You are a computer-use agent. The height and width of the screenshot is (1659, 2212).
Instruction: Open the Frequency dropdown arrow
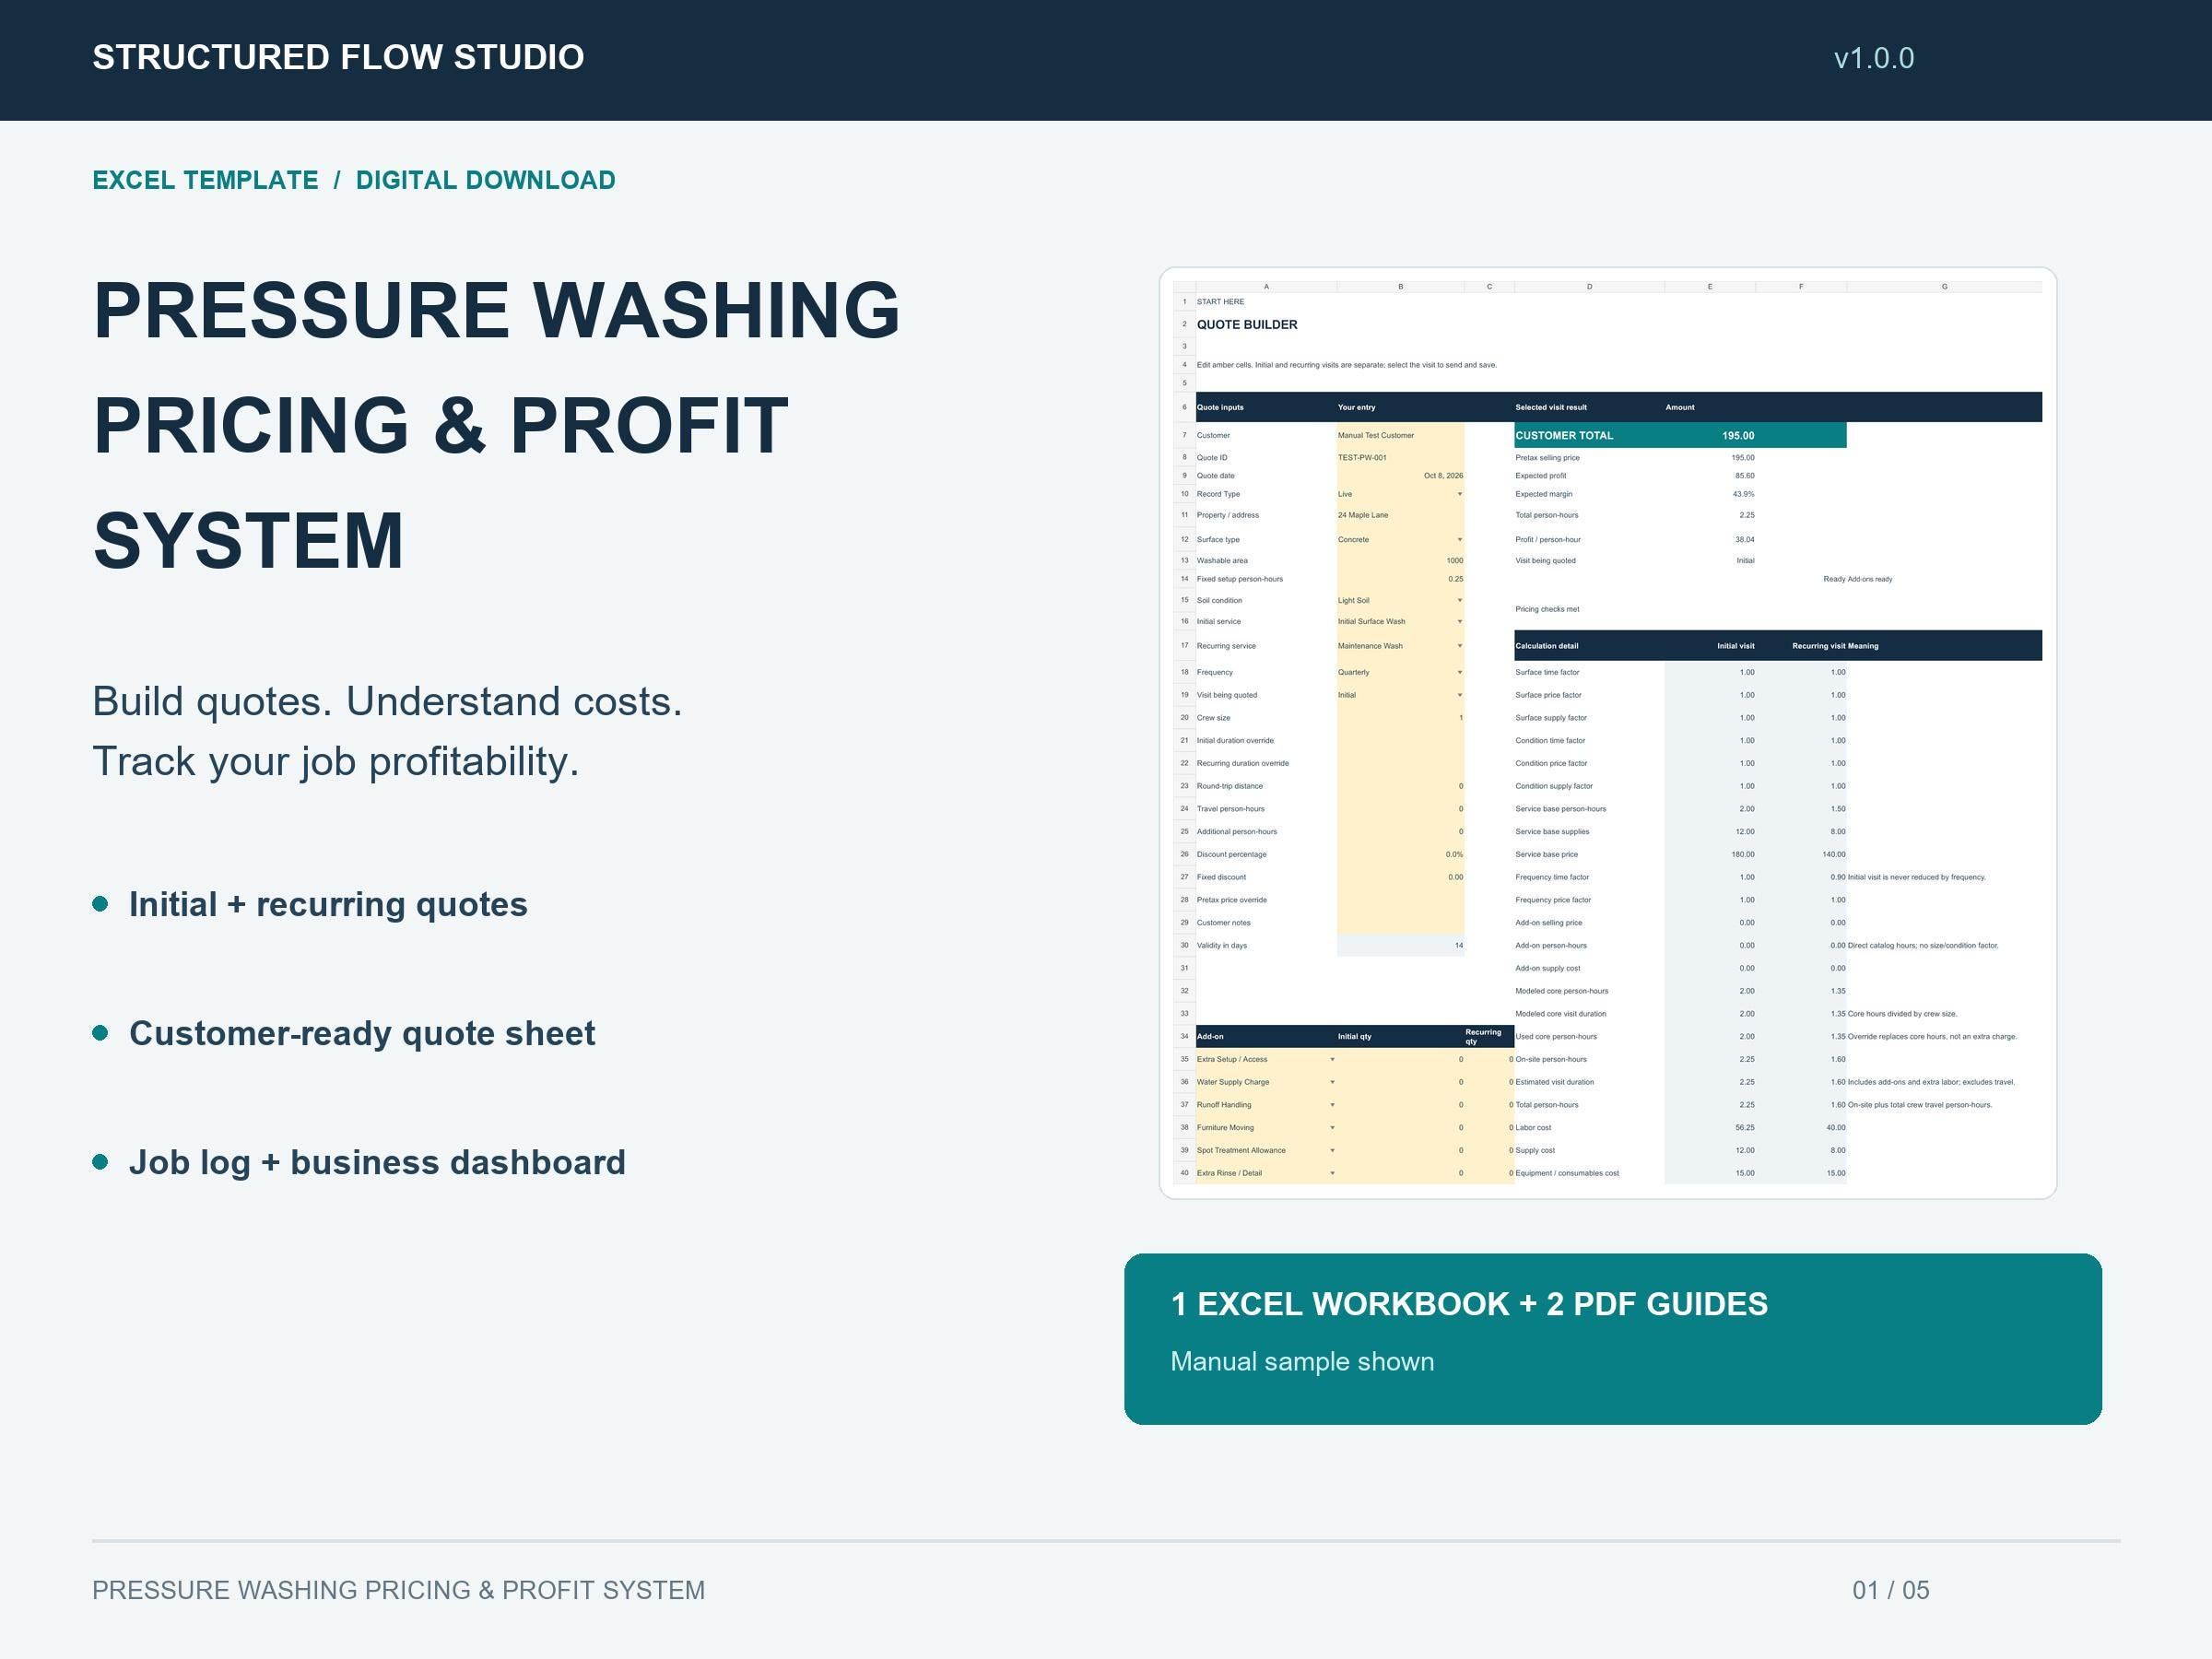tap(1459, 673)
